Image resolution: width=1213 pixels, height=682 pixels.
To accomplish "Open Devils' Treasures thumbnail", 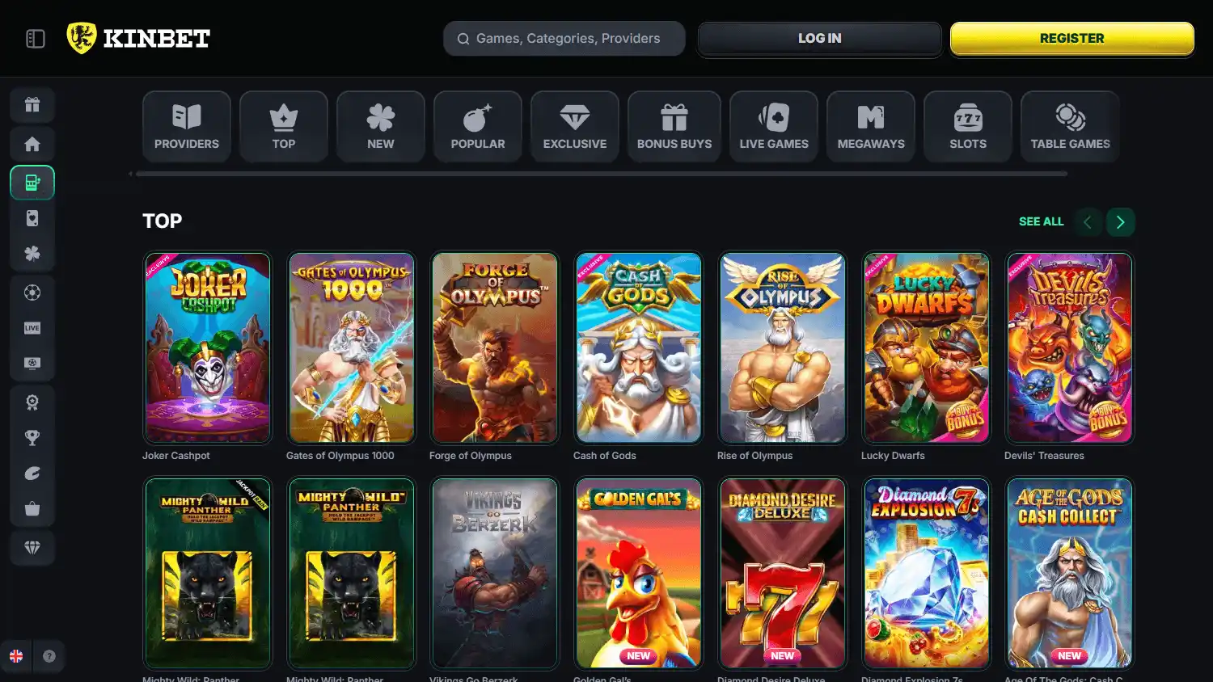I will pyautogui.click(x=1070, y=347).
